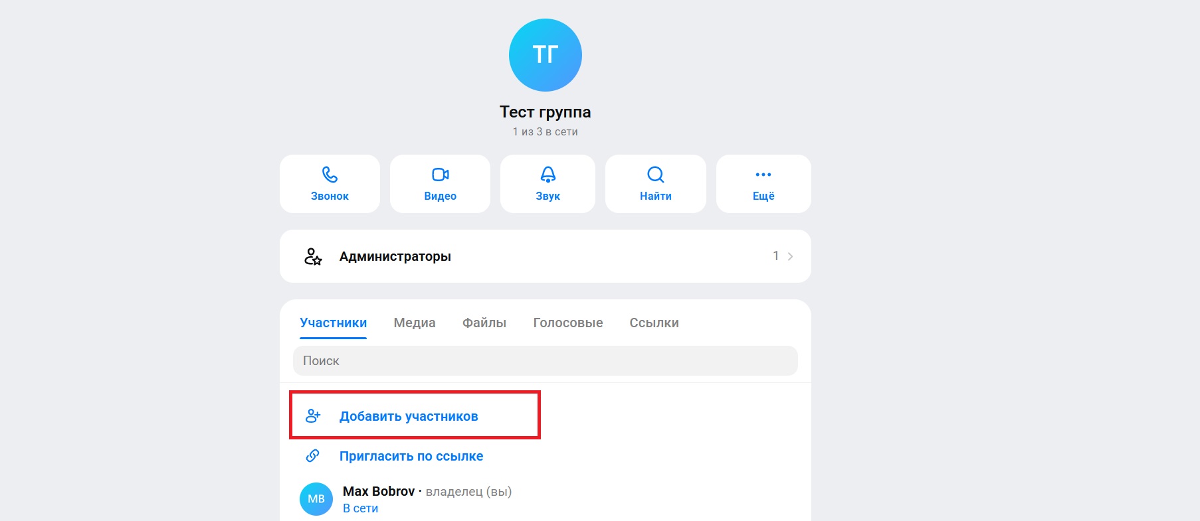Open the ТГ group avatar

point(546,55)
